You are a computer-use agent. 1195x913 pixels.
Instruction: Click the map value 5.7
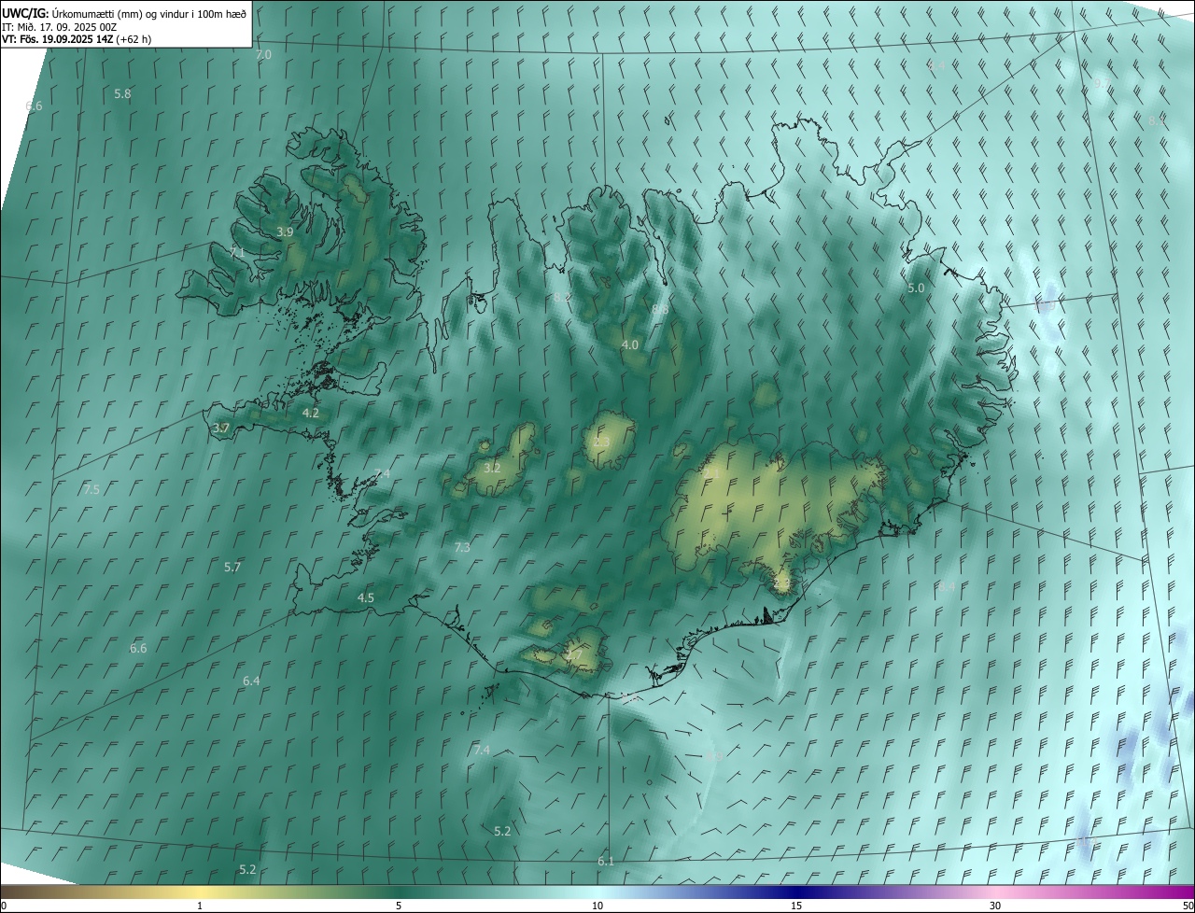pos(232,567)
